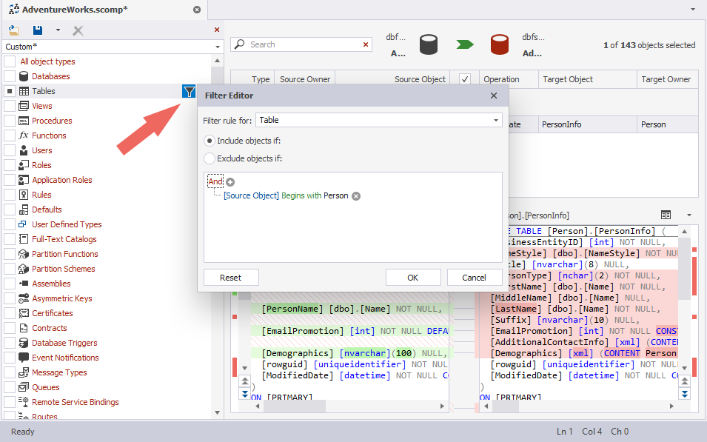Click the side-by-side diff view layout icon
Image resolution: width=707 pixels, height=442 pixels.
[666, 215]
